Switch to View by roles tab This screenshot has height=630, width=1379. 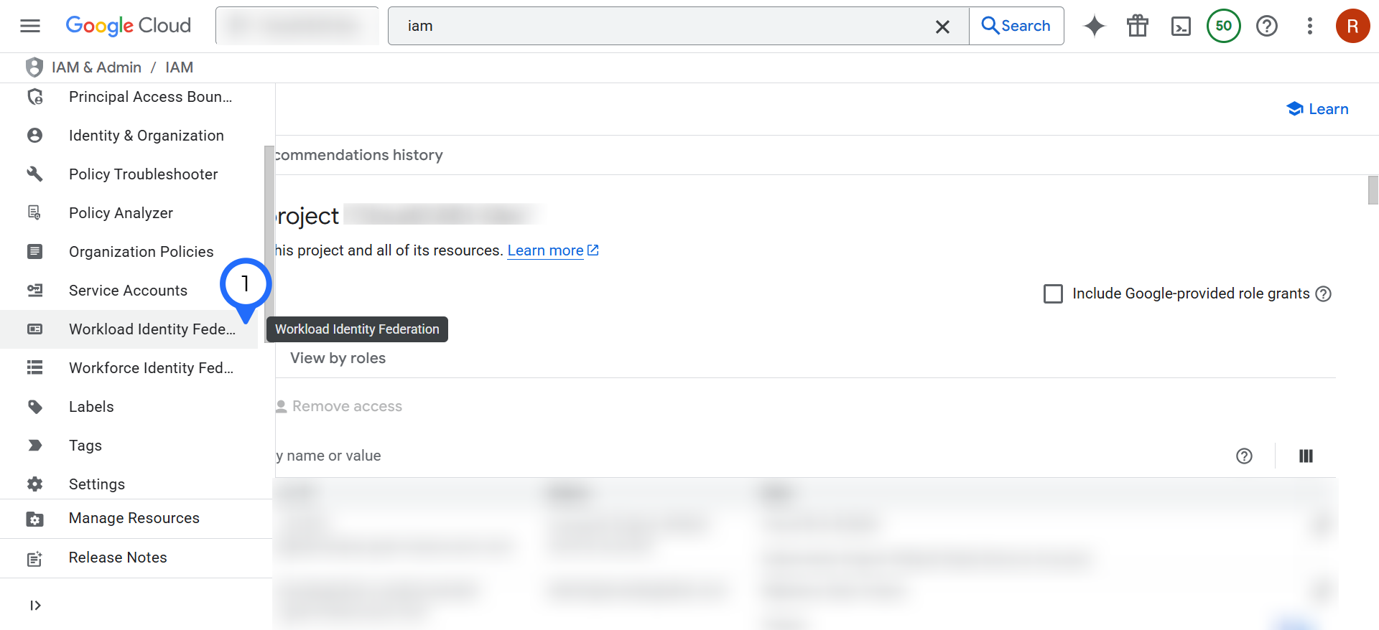(x=338, y=358)
